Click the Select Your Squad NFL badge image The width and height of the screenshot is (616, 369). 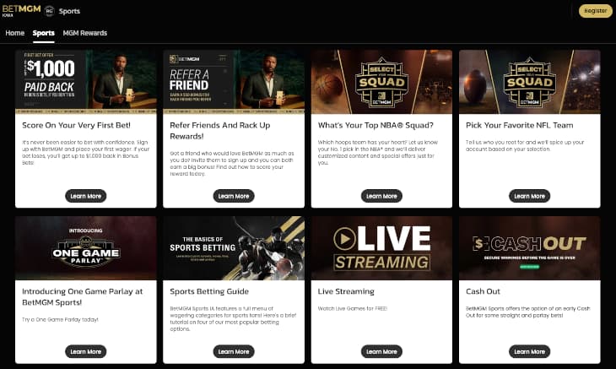(530, 82)
